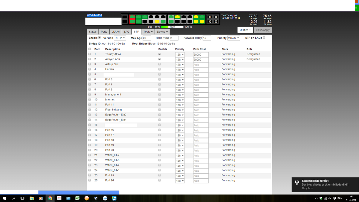The height and width of the screenshot is (202, 359).
Task: Expand the Utilities dropdown button
Action: pos(245,30)
